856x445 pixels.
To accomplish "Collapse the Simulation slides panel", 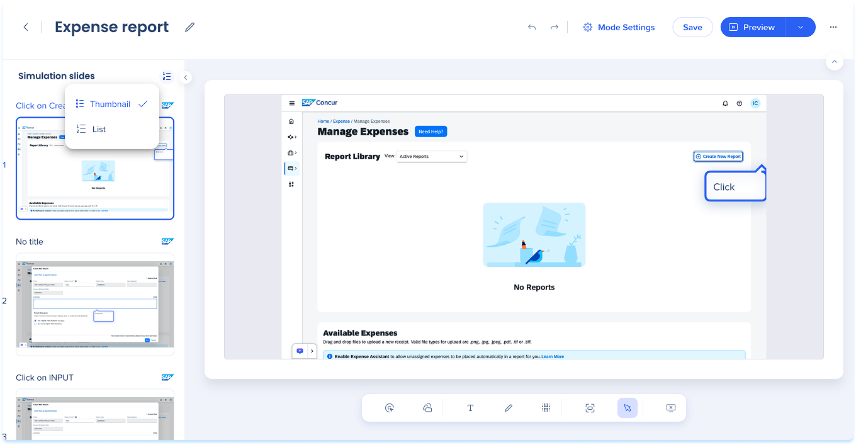I will (186, 77).
